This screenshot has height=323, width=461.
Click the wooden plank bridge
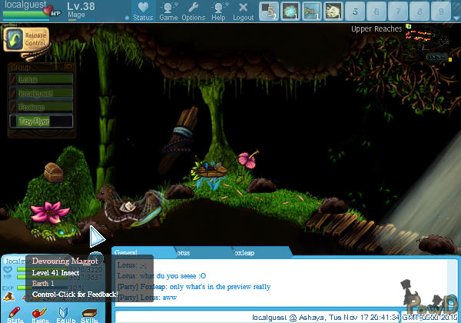362,232
